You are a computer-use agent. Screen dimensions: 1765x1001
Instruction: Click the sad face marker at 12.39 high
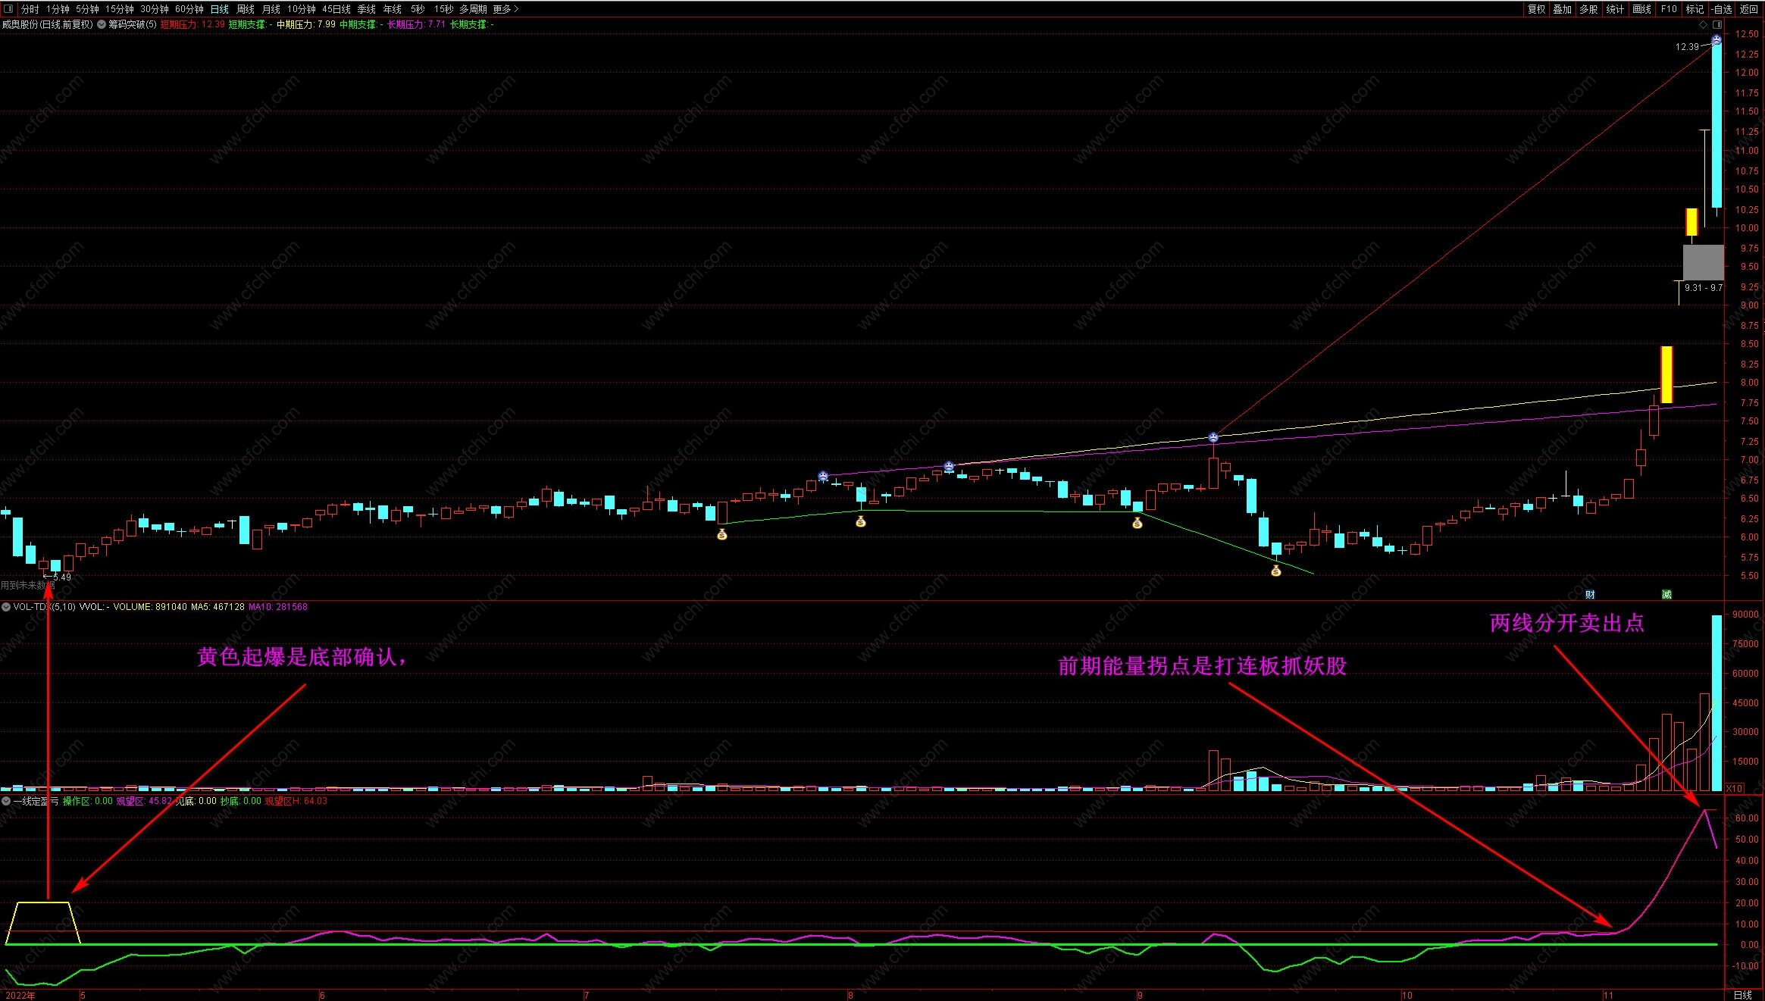click(x=1716, y=39)
